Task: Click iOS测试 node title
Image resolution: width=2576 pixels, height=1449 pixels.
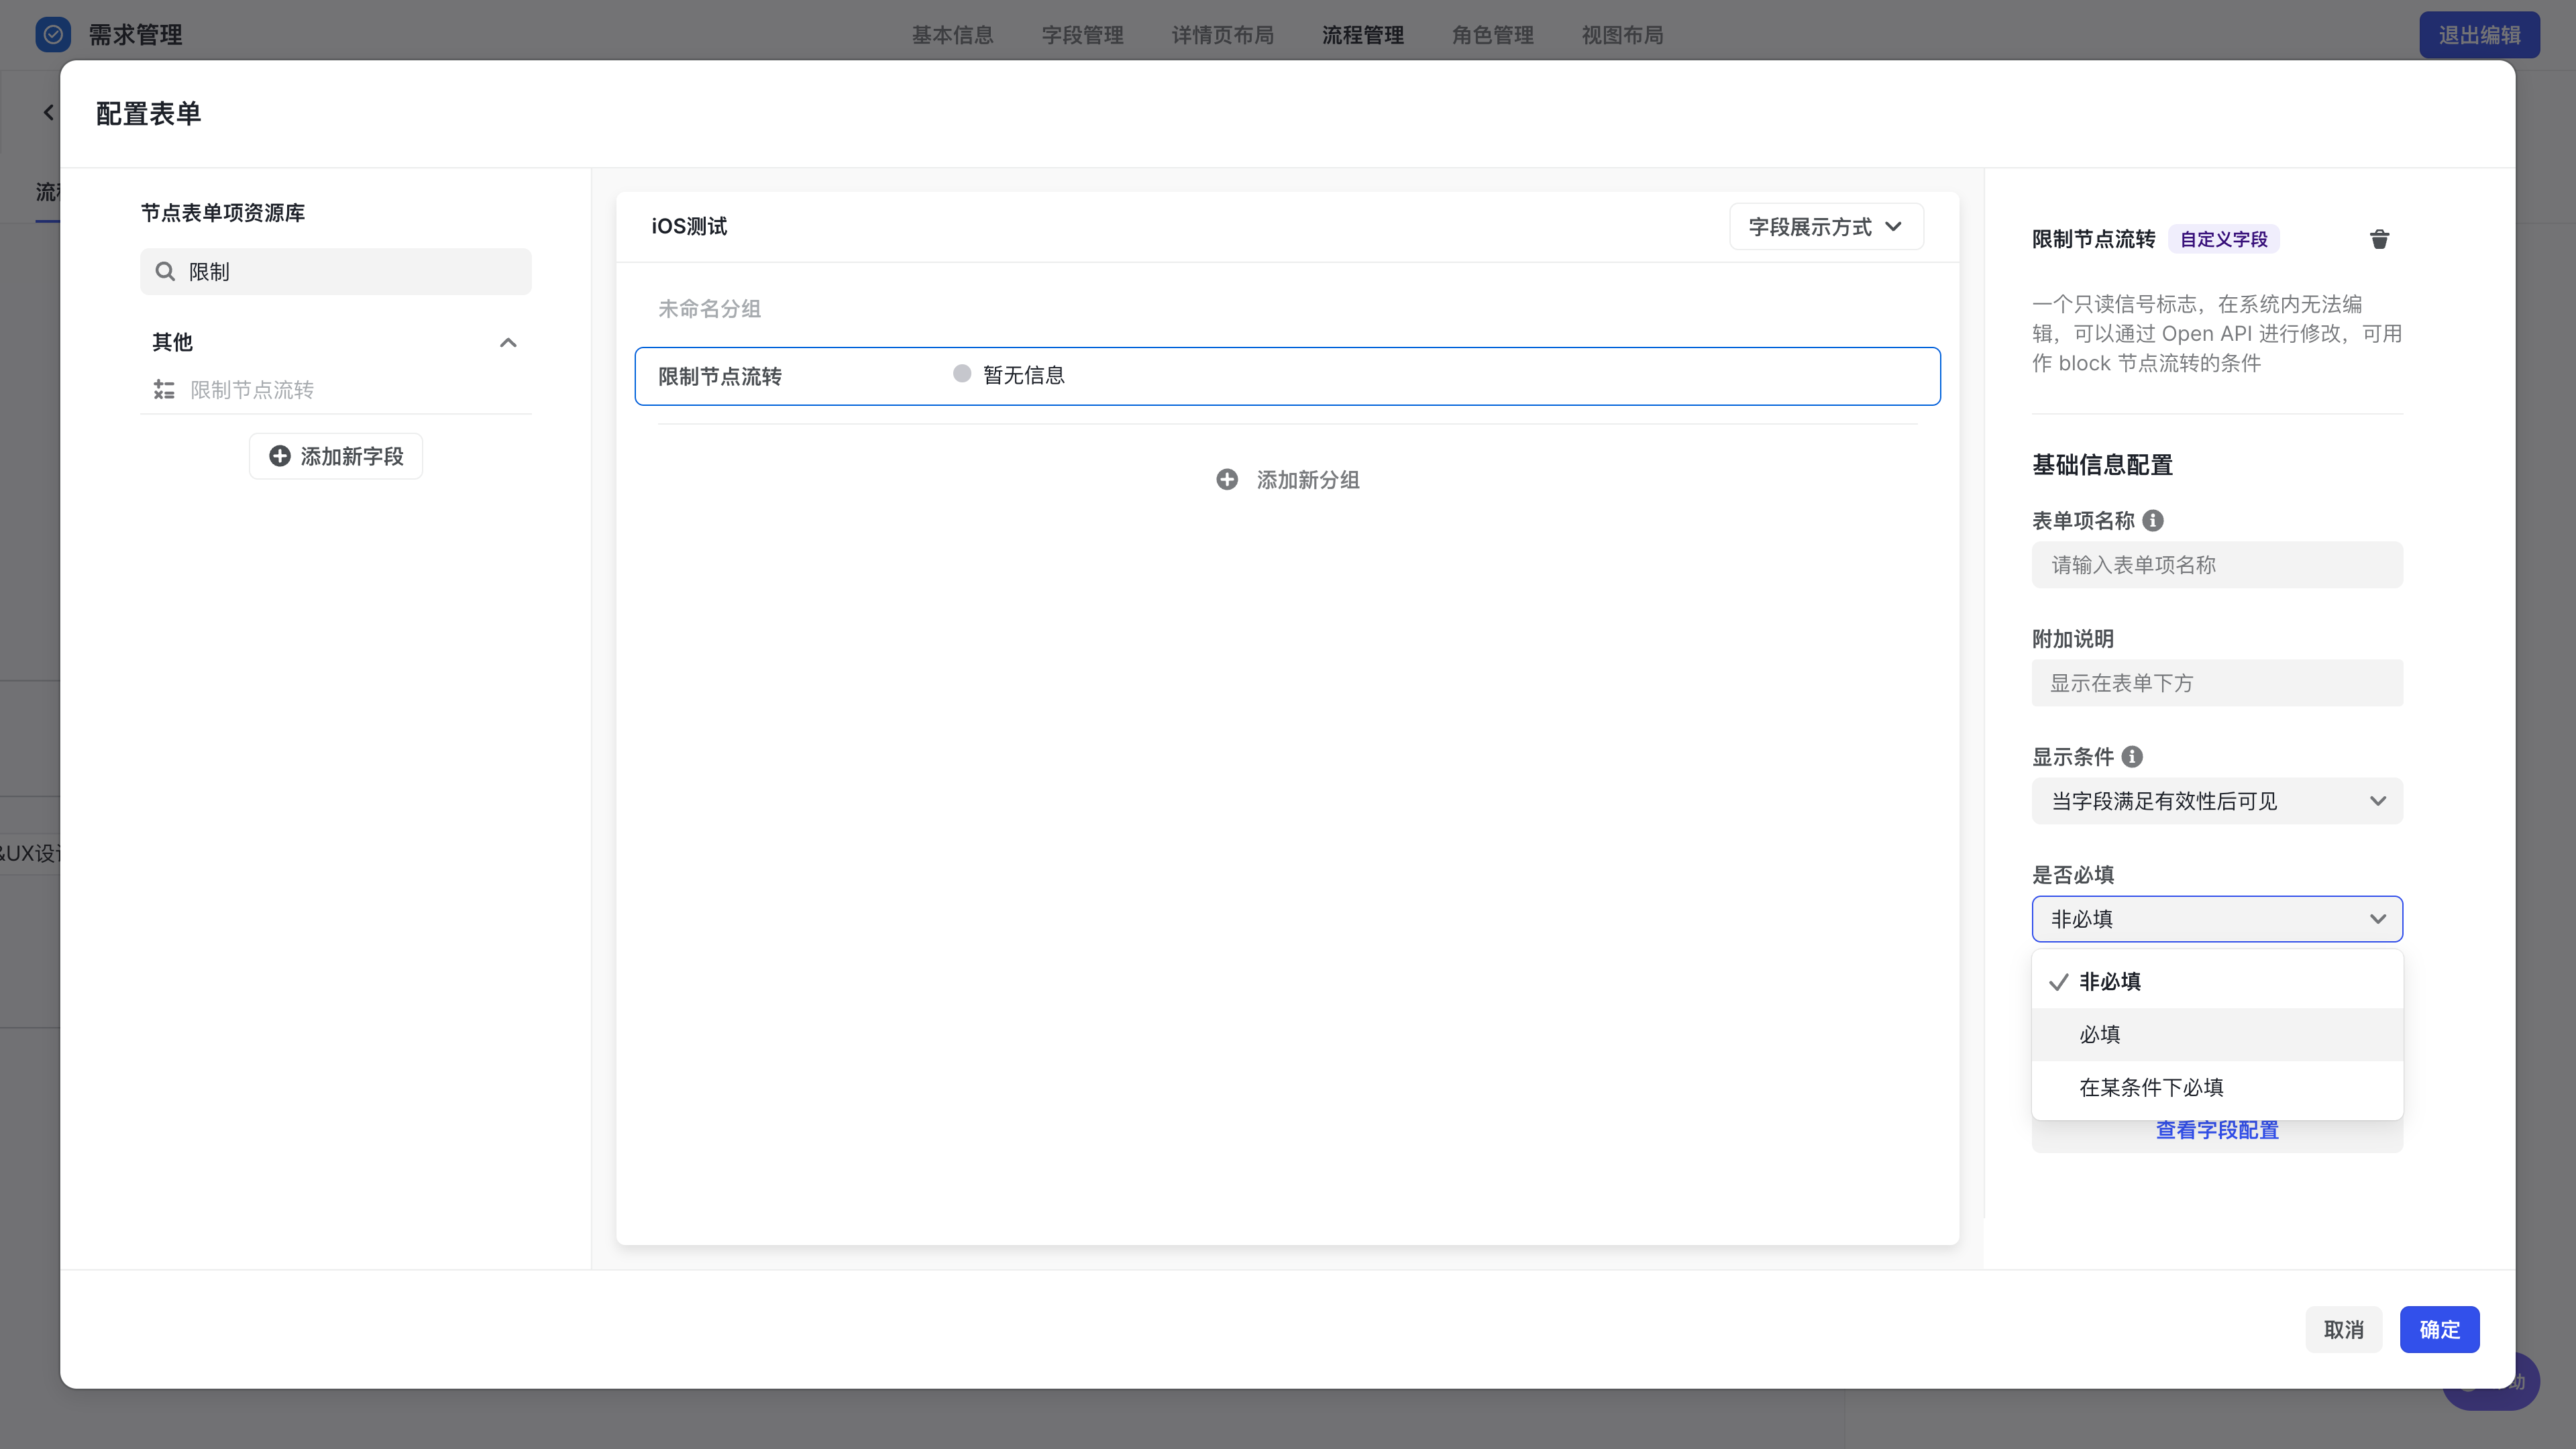Action: tap(689, 227)
